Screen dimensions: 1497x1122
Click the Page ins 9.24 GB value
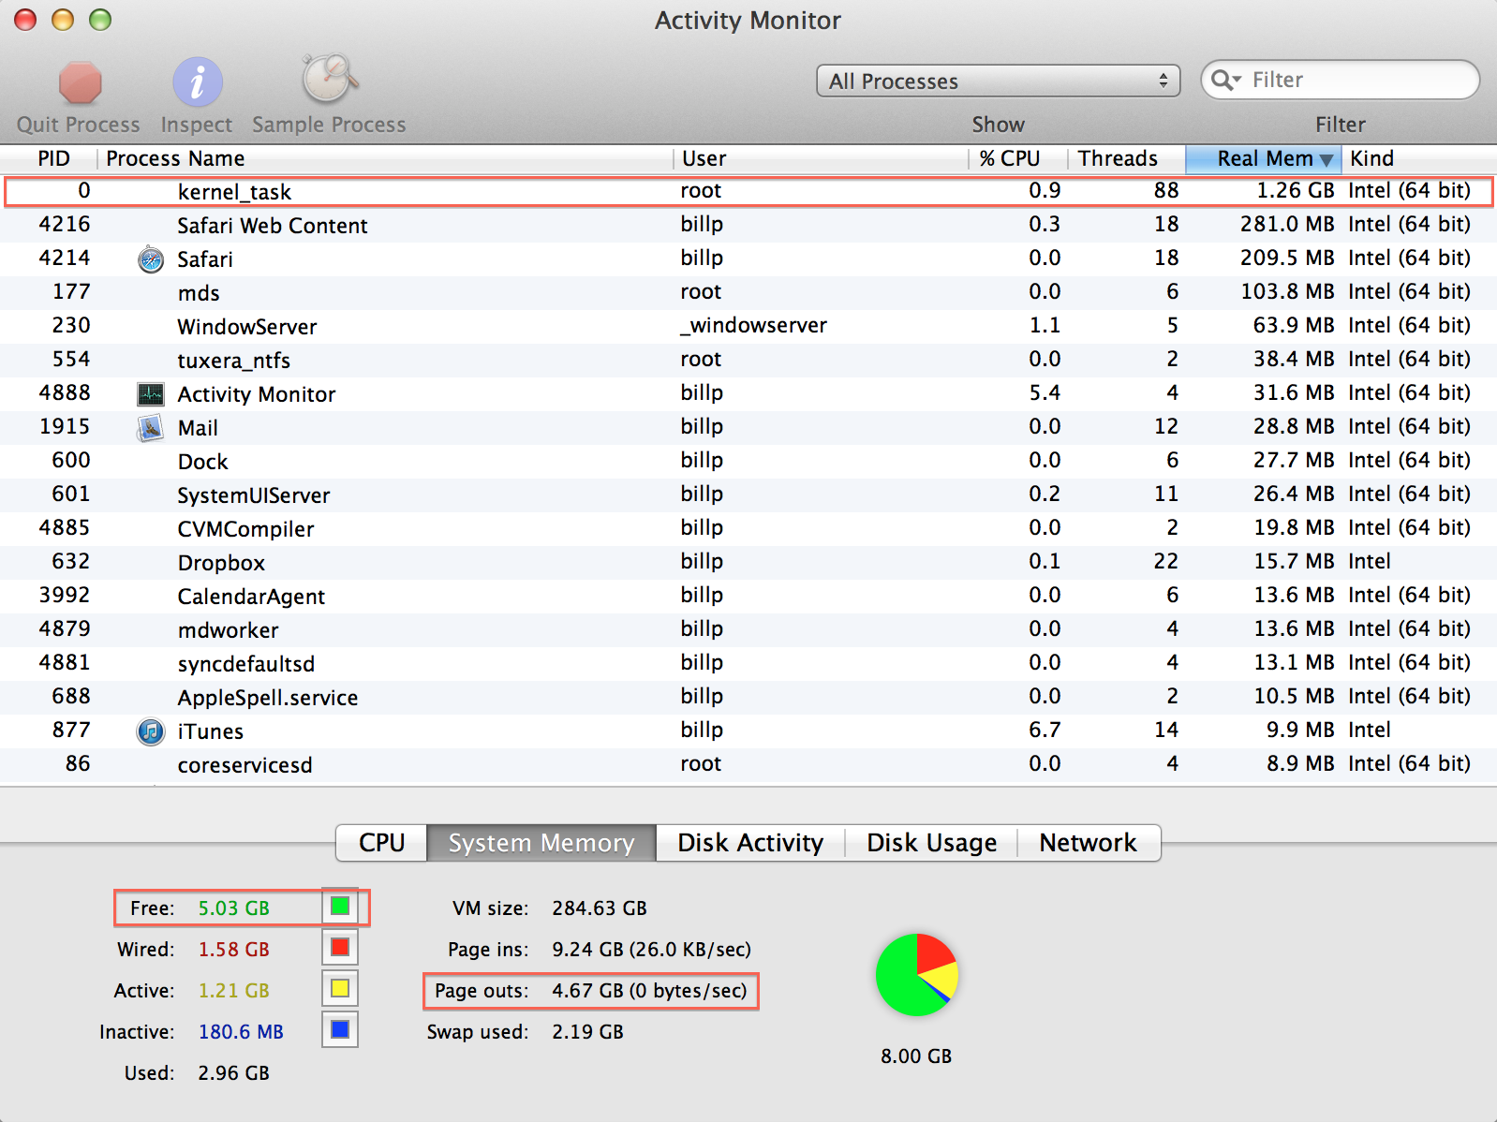pos(652,950)
